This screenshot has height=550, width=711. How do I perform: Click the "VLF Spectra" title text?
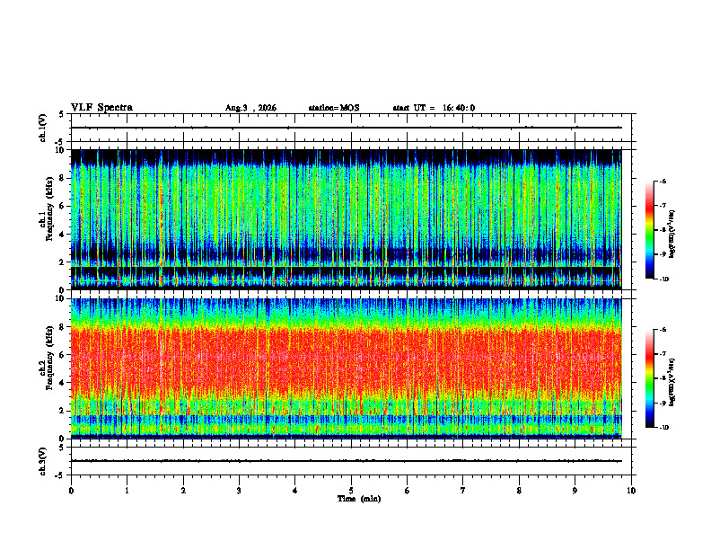click(101, 108)
